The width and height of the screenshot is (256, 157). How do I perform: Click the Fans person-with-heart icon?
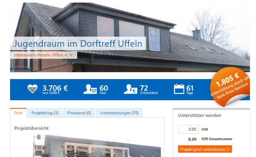(90, 89)
